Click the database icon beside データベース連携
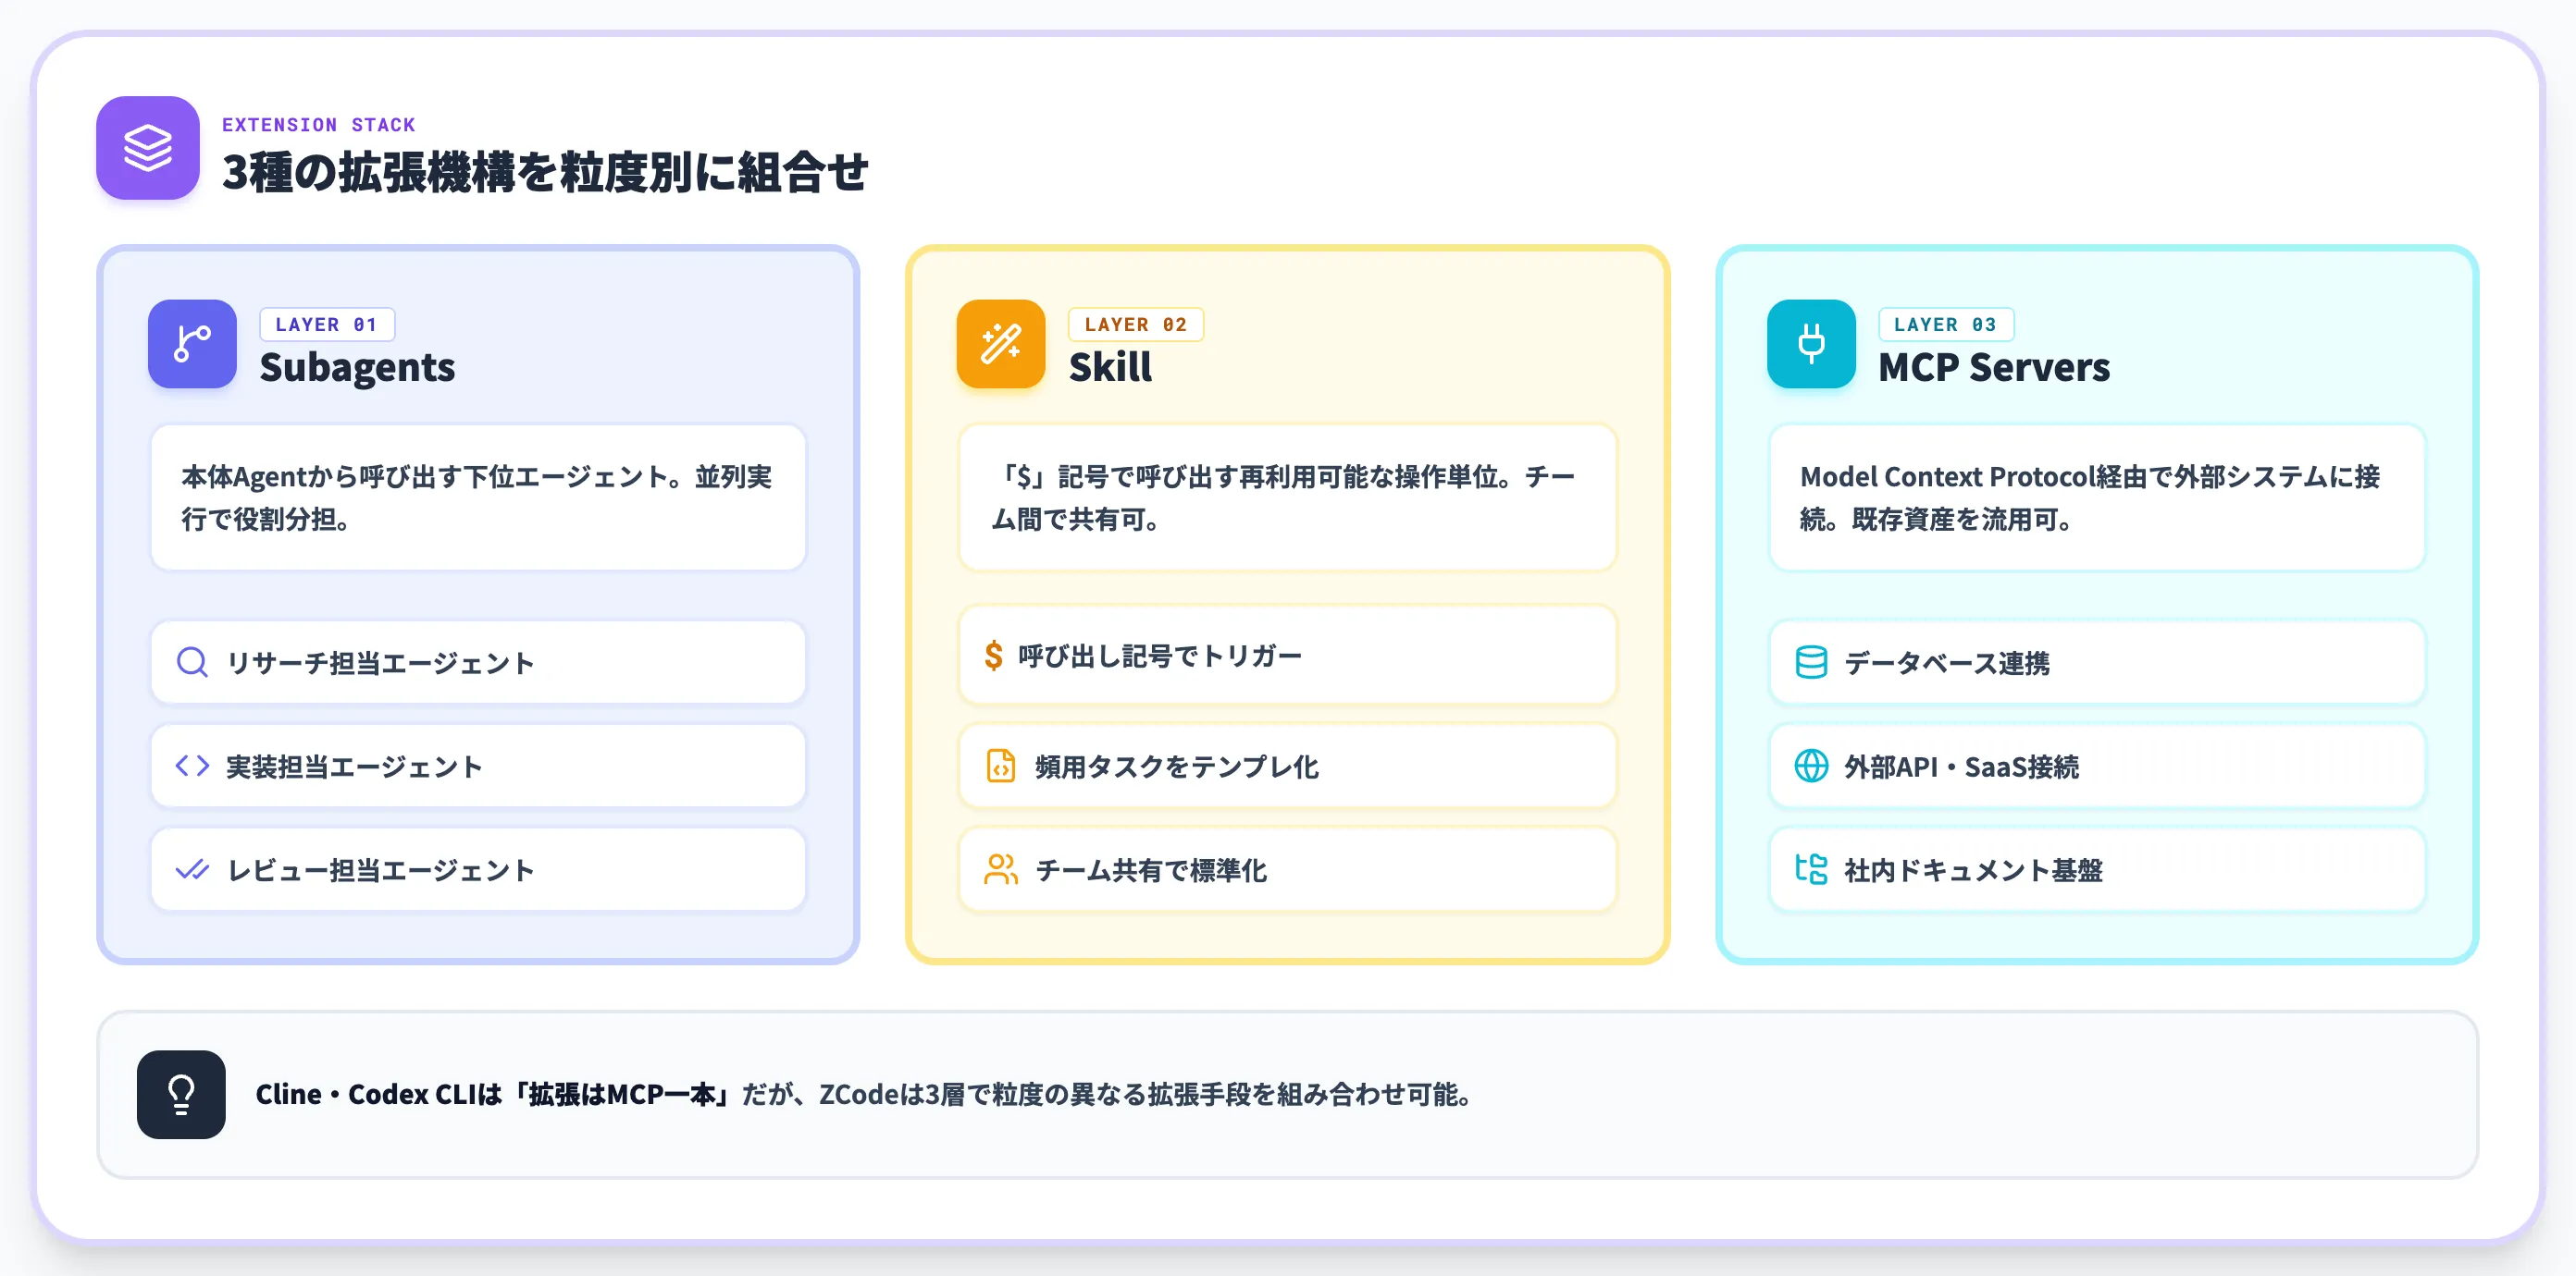Screen dimensions: 2576x1276 point(1811,661)
